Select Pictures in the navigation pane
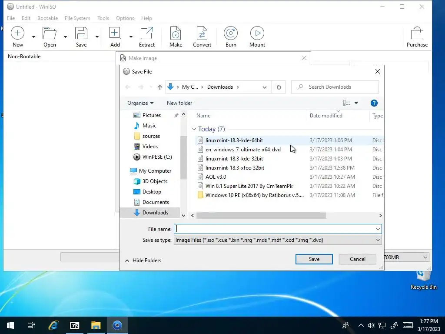Screen dimensions: 445x334 (x=152, y=115)
